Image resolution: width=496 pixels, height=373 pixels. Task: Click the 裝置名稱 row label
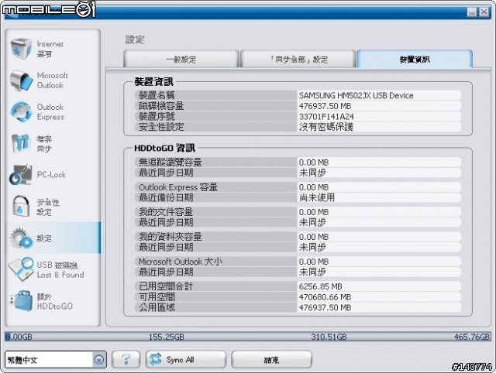[157, 95]
